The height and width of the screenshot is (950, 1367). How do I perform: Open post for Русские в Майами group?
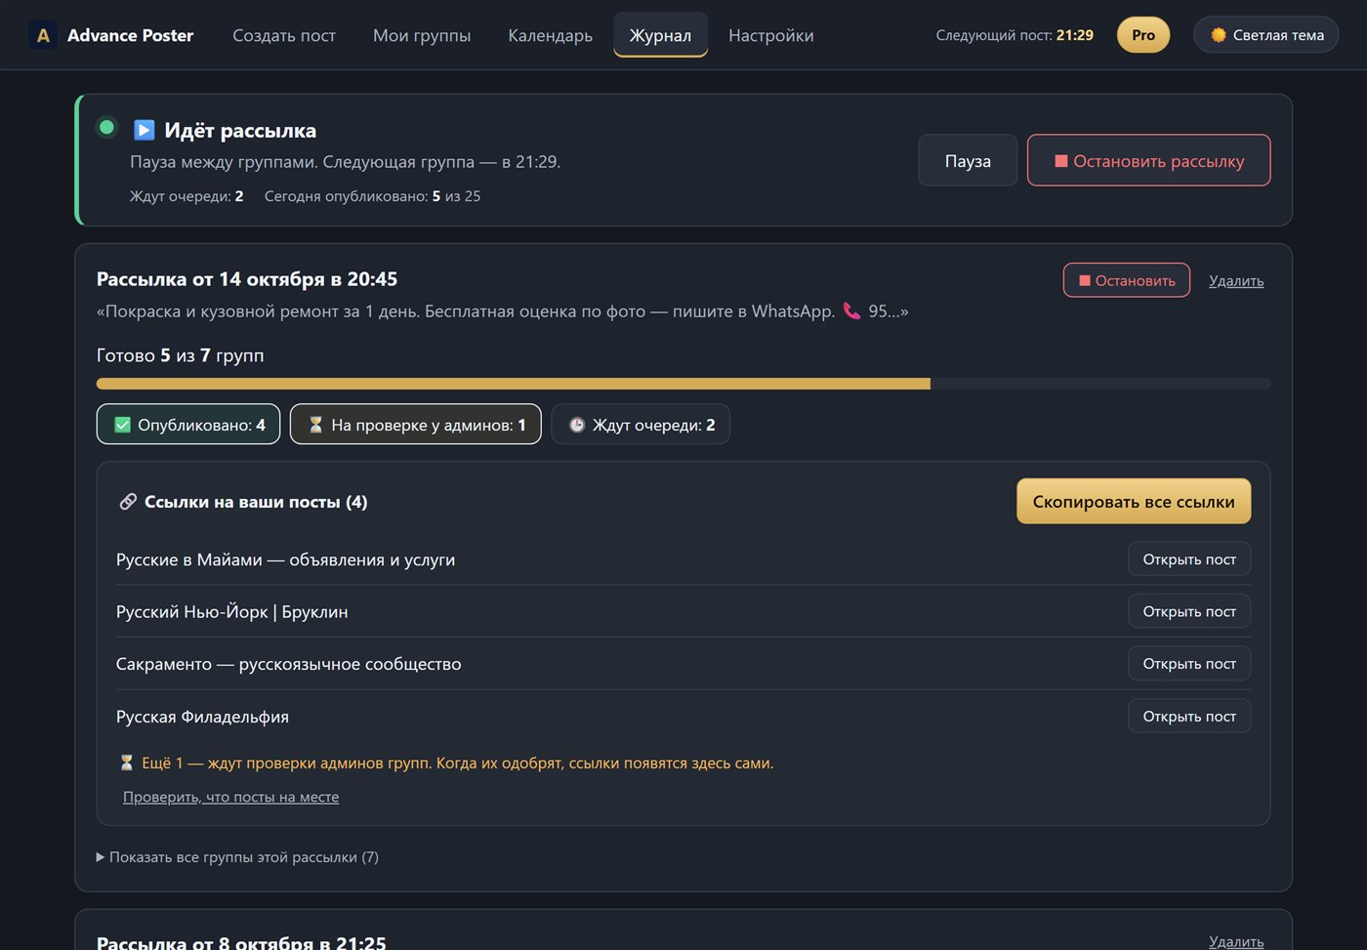pyautogui.click(x=1189, y=559)
